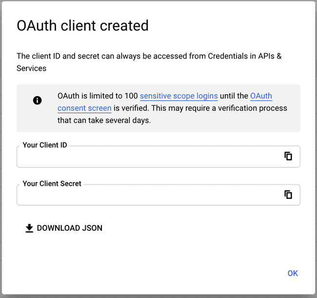317x298 pixels.
Task: Click the blue OAuth link after "until the"
Action: (x=261, y=96)
